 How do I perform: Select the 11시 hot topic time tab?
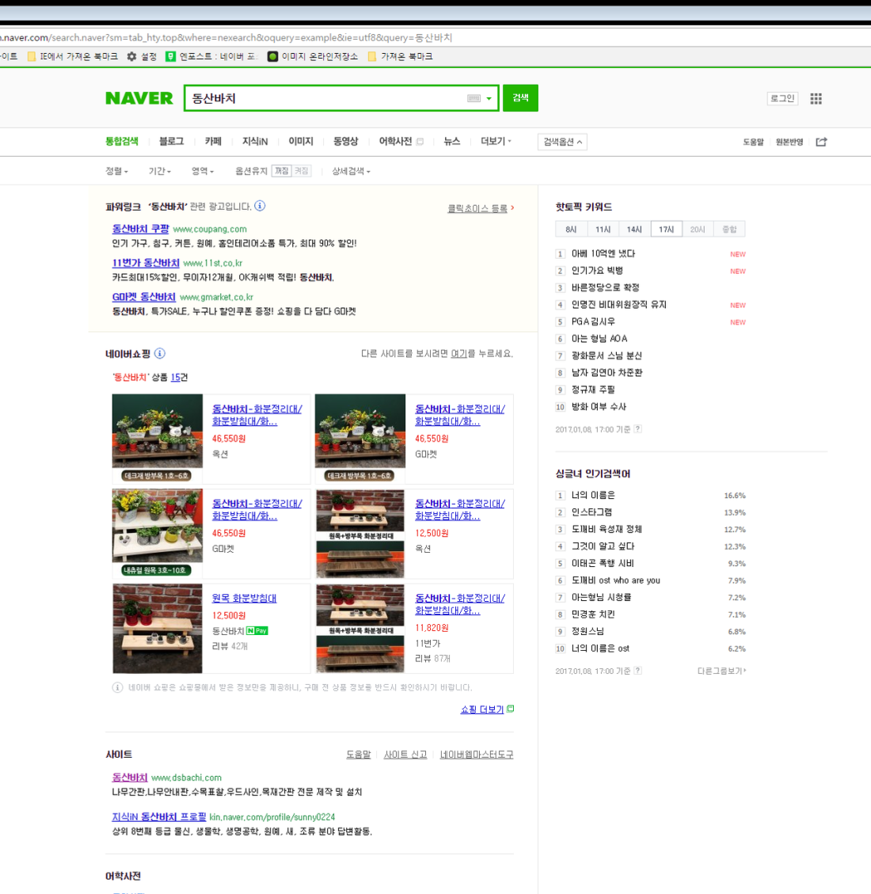[x=603, y=229]
